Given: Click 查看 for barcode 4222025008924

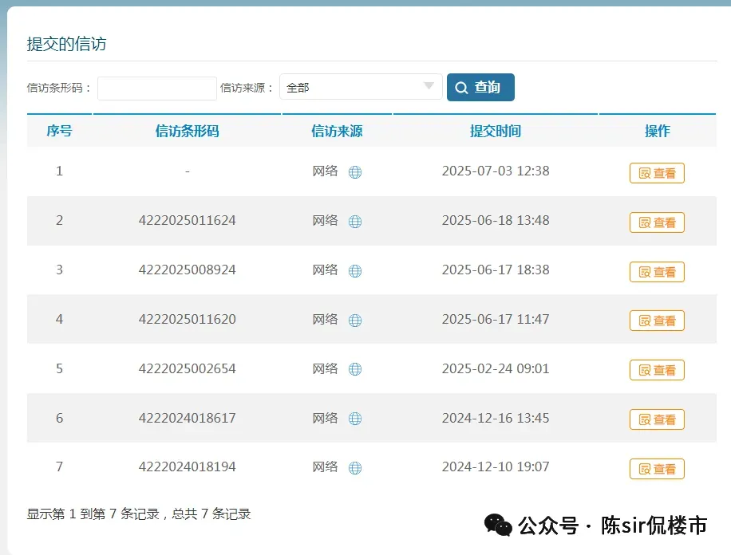Looking at the screenshot, I should click(x=657, y=272).
